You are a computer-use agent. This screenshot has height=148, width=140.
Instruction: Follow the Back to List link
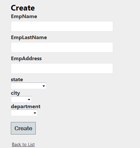pyautogui.click(x=23, y=144)
